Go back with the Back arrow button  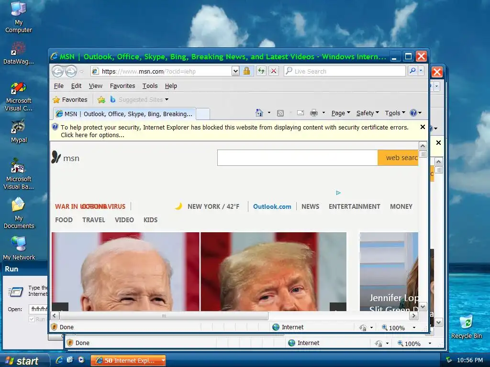point(57,72)
